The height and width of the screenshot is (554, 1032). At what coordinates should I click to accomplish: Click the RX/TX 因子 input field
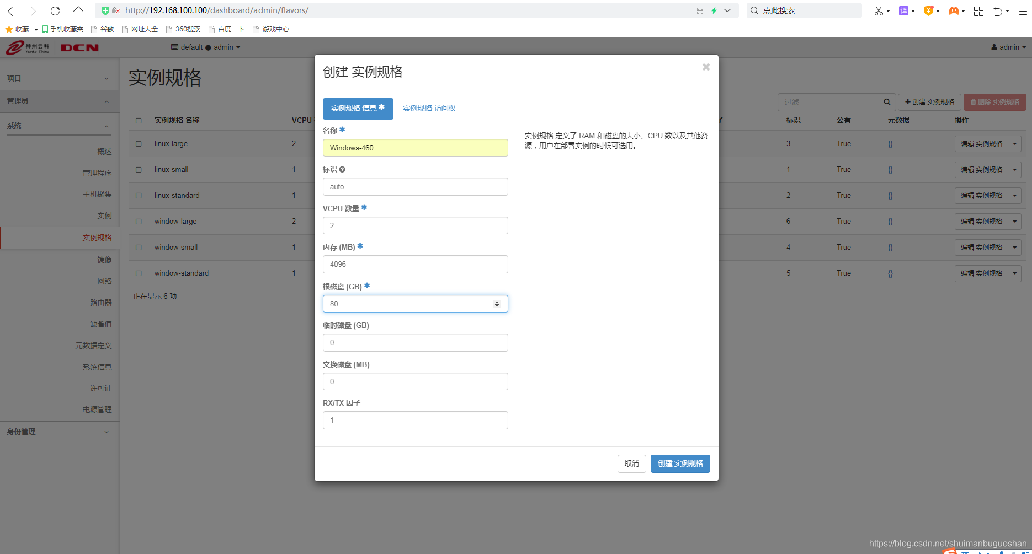click(x=416, y=420)
